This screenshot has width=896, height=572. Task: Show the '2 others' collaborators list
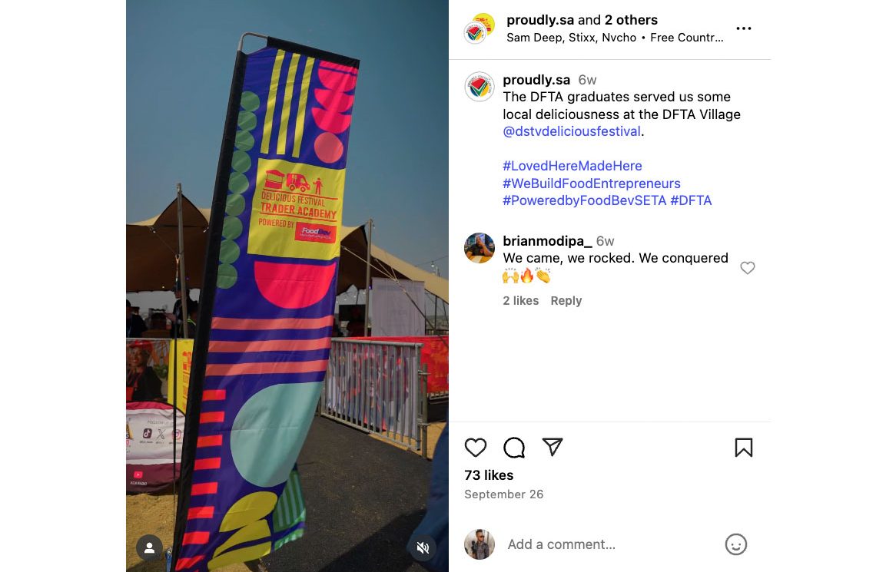coord(631,20)
